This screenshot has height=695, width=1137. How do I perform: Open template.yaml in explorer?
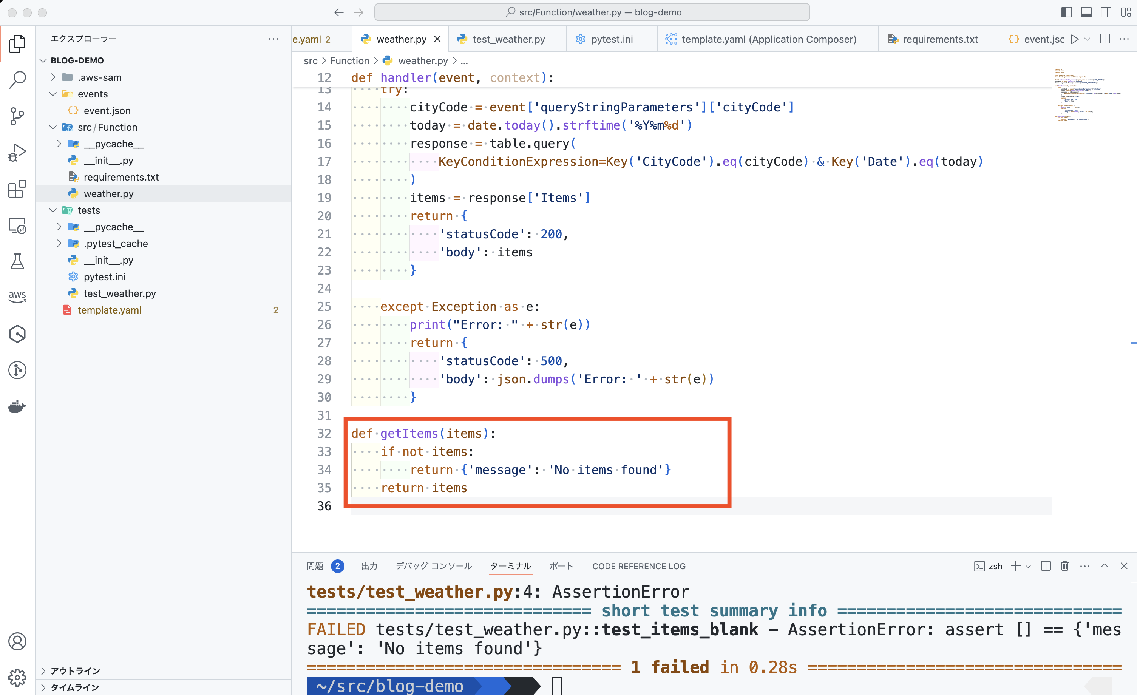(x=163, y=310)
